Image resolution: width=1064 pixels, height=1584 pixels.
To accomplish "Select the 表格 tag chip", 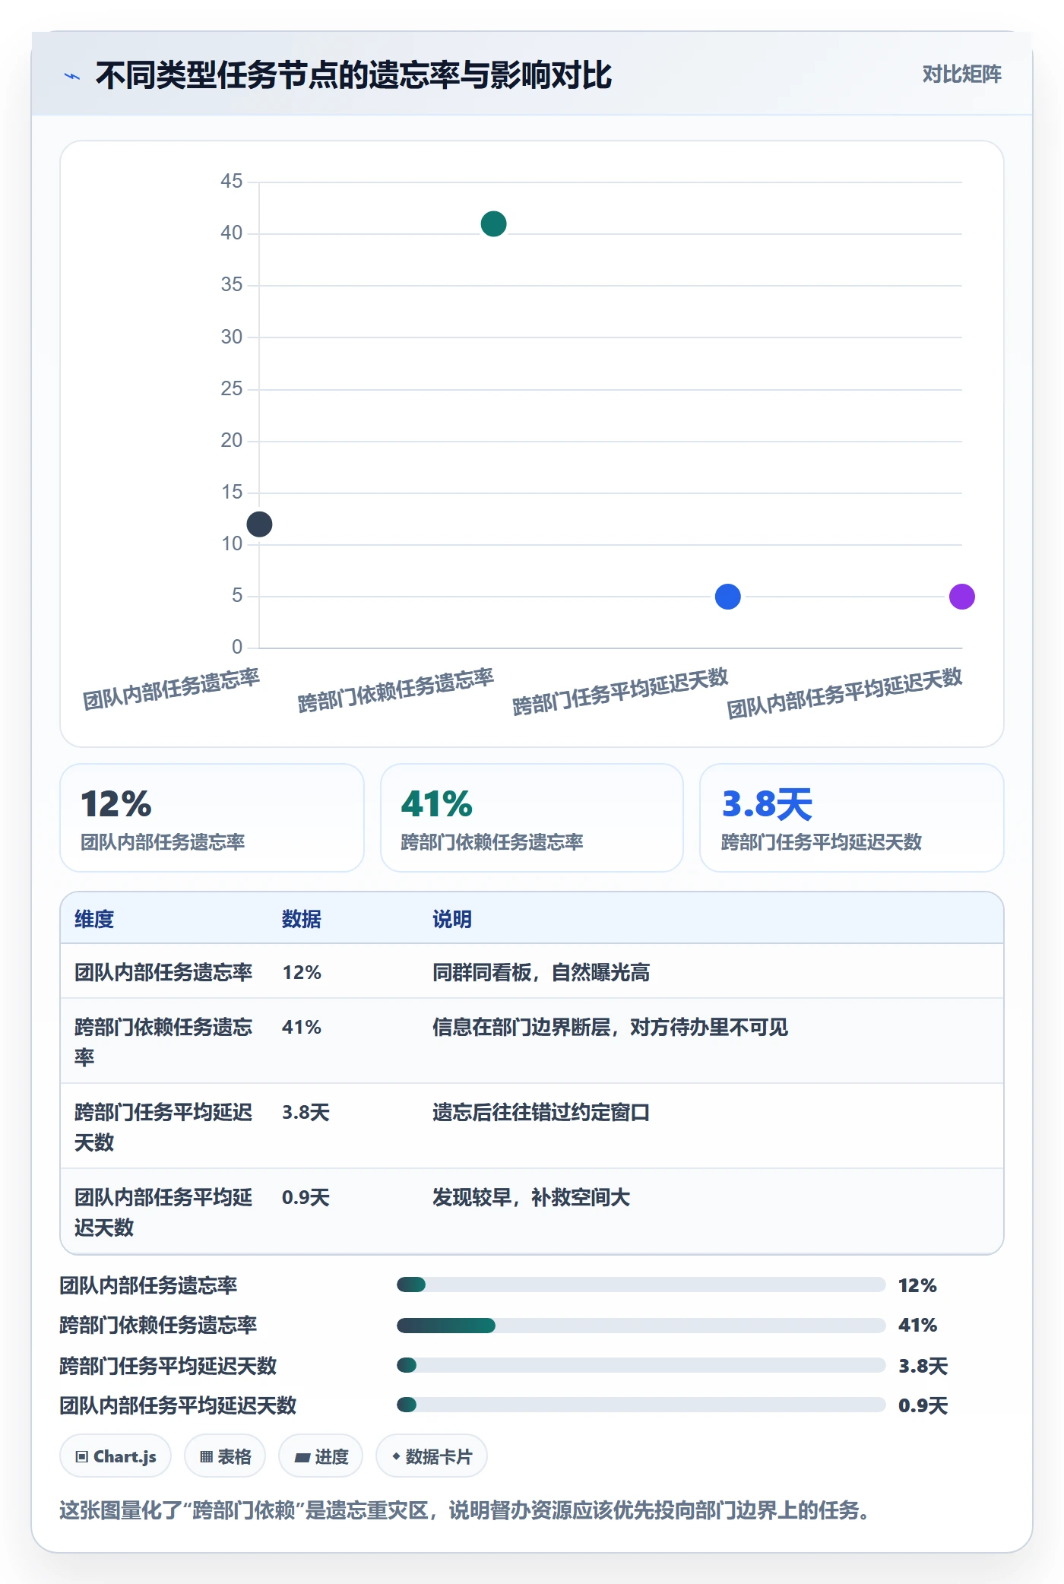I will coord(225,1456).
